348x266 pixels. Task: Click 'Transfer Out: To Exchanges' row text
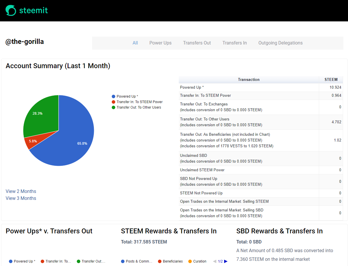coord(204,104)
